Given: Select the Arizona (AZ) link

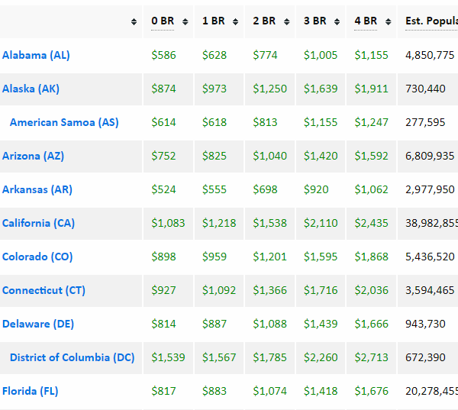Looking at the screenshot, I should 33,156.
